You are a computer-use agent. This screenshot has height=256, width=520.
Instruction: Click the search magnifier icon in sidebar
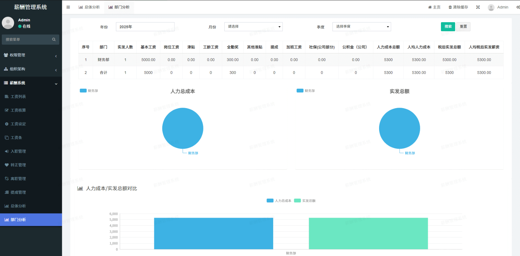54,39
